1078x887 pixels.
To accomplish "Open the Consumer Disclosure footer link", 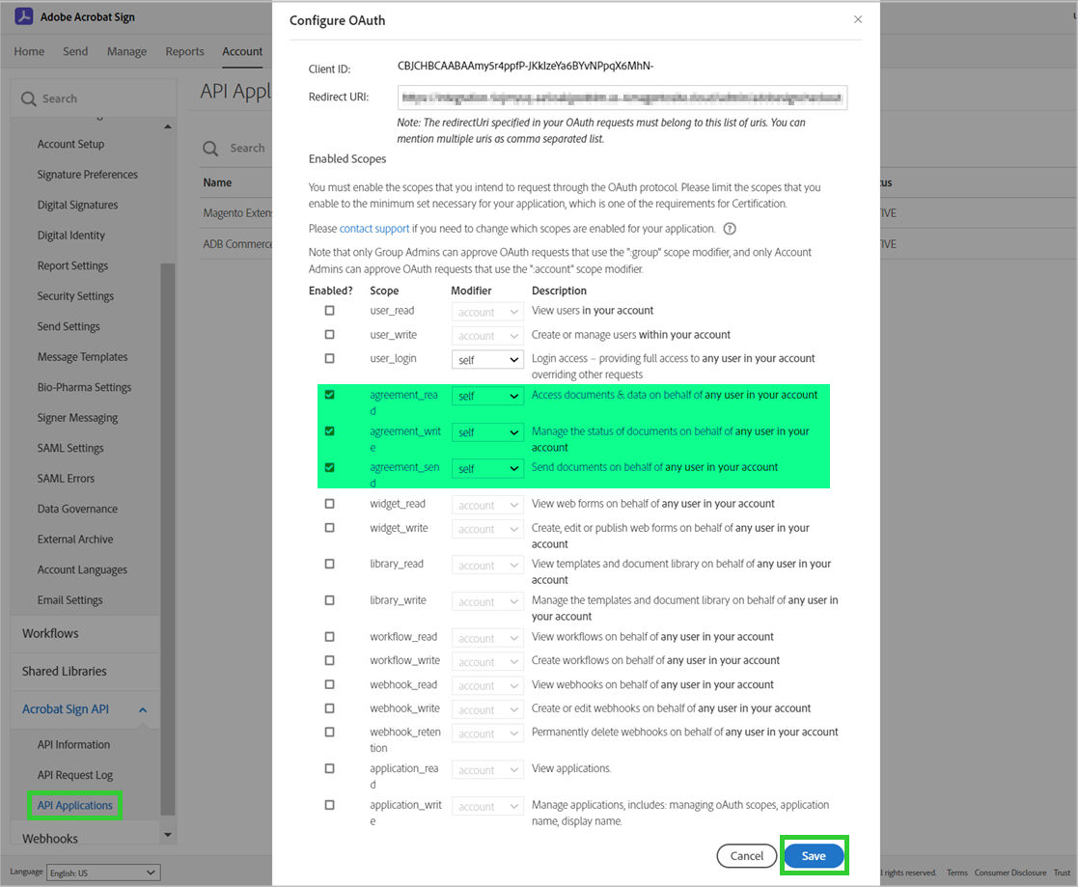I will [x=1009, y=873].
